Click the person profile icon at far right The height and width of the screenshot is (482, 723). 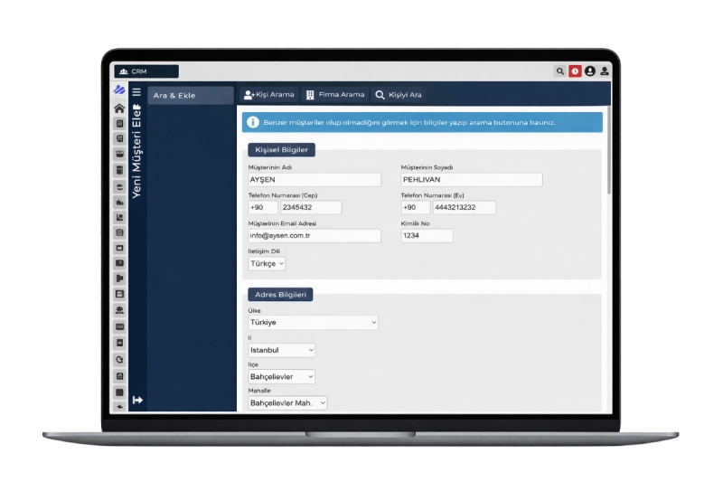605,71
